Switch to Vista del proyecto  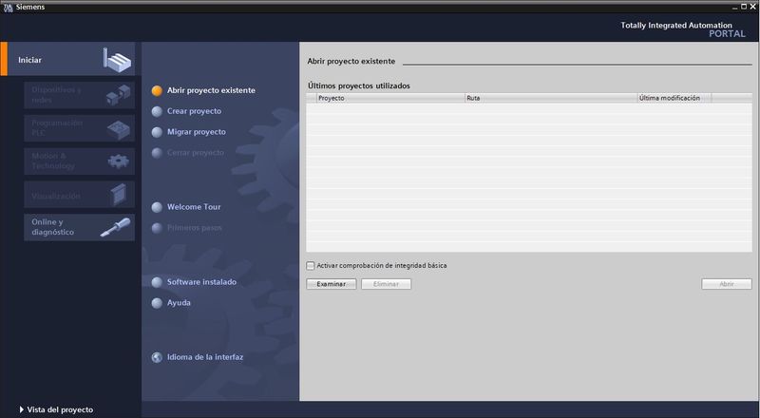pos(60,409)
